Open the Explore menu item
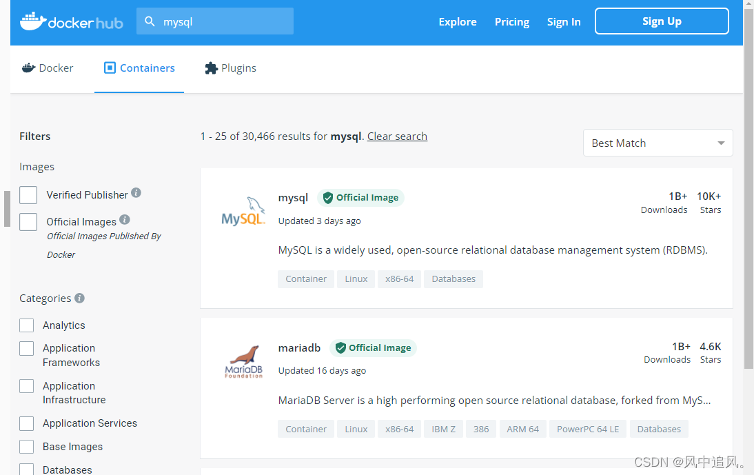 (458, 21)
